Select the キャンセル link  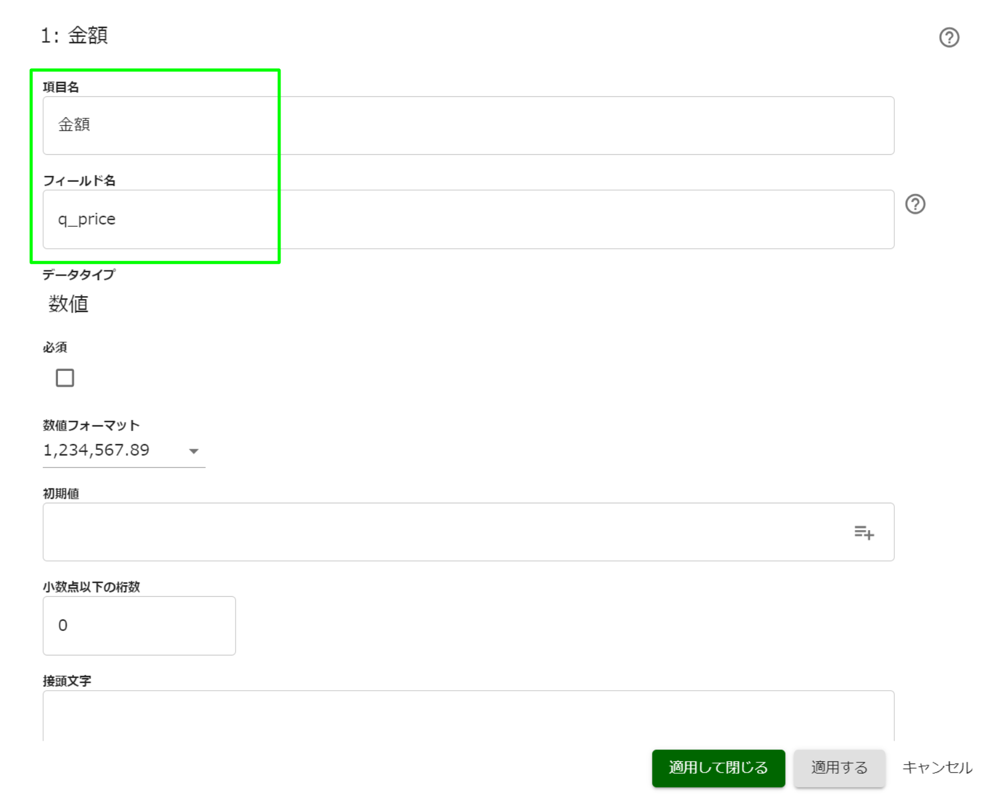pyautogui.click(x=937, y=768)
